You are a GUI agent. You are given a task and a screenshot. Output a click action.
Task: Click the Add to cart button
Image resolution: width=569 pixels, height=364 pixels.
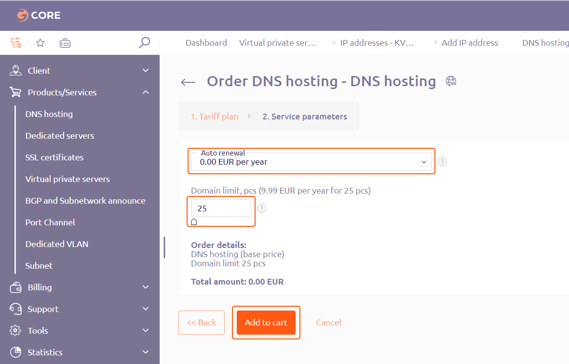pos(266,322)
